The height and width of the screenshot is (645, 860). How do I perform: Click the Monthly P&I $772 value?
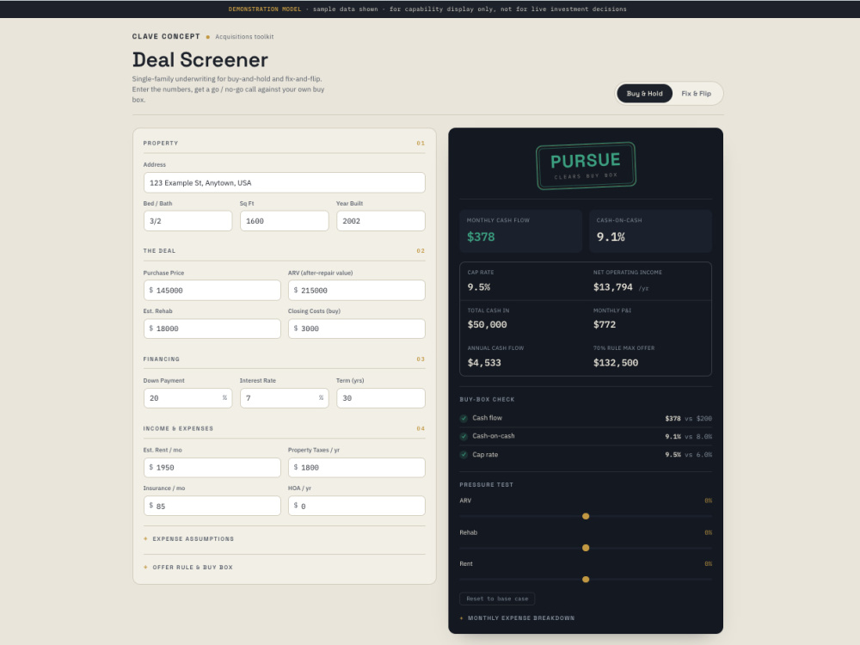coord(605,325)
